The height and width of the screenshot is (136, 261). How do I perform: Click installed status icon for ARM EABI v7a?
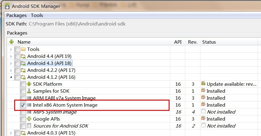pyautogui.click(x=203, y=98)
